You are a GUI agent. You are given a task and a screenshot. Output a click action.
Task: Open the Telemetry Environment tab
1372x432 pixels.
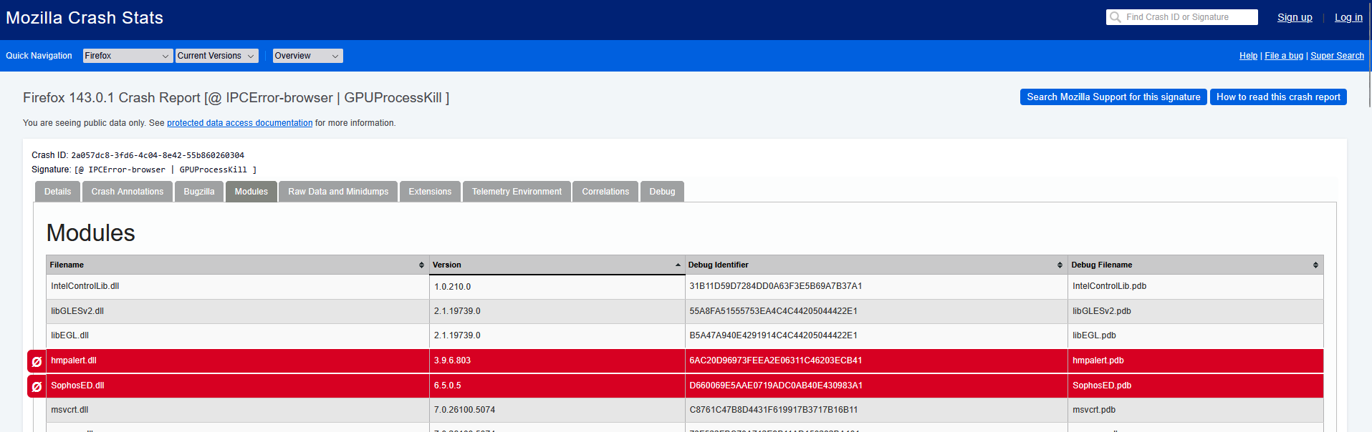tap(517, 192)
